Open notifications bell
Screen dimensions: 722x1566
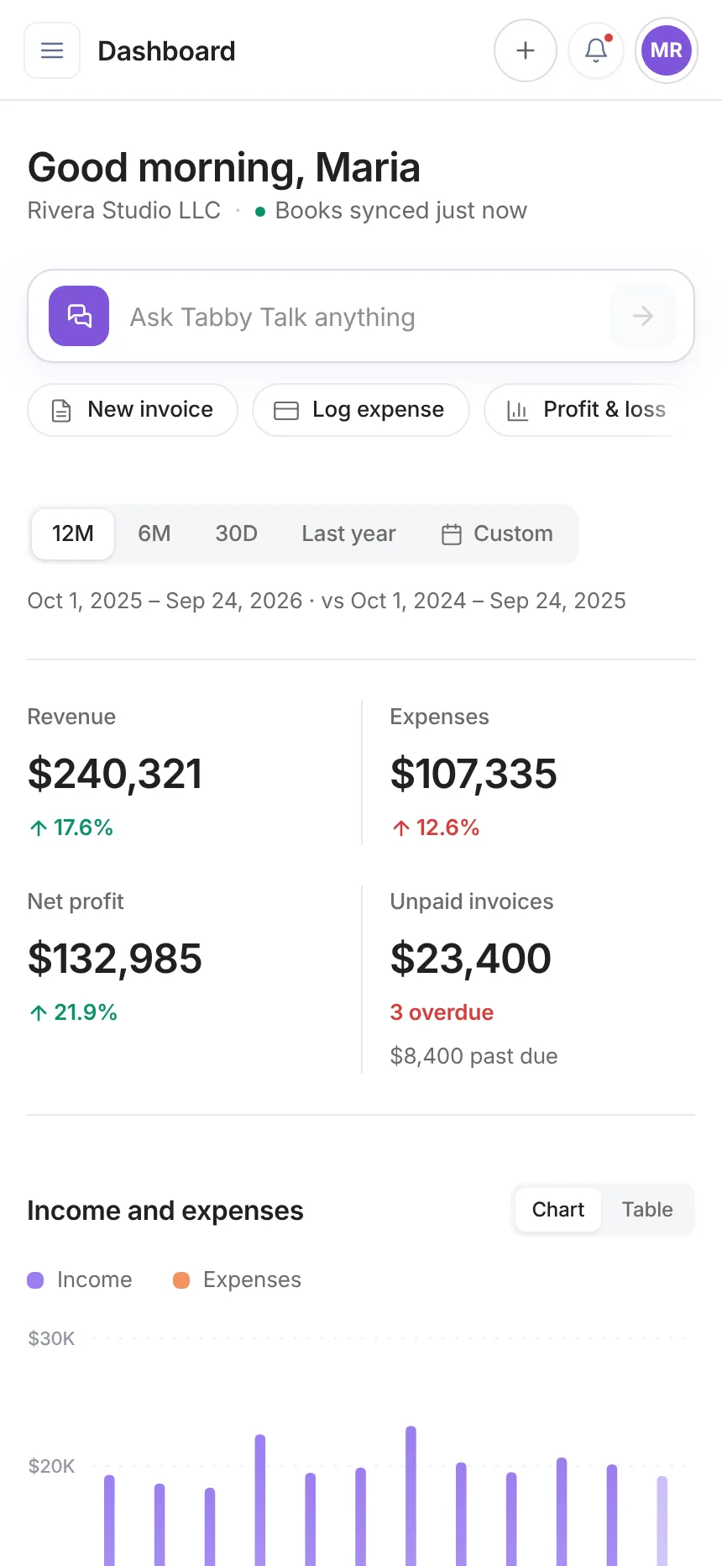tap(596, 50)
